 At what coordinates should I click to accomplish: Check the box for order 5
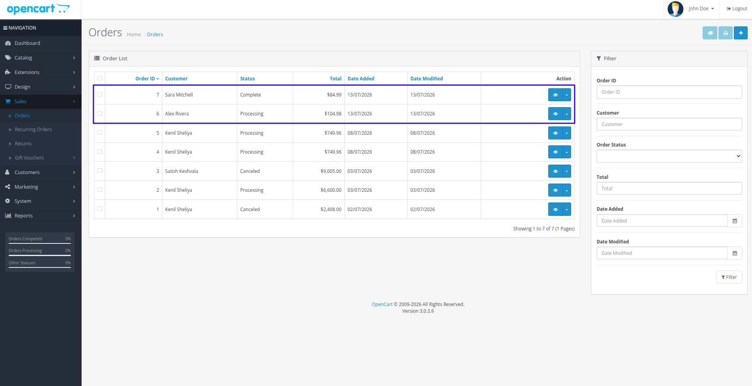point(100,133)
